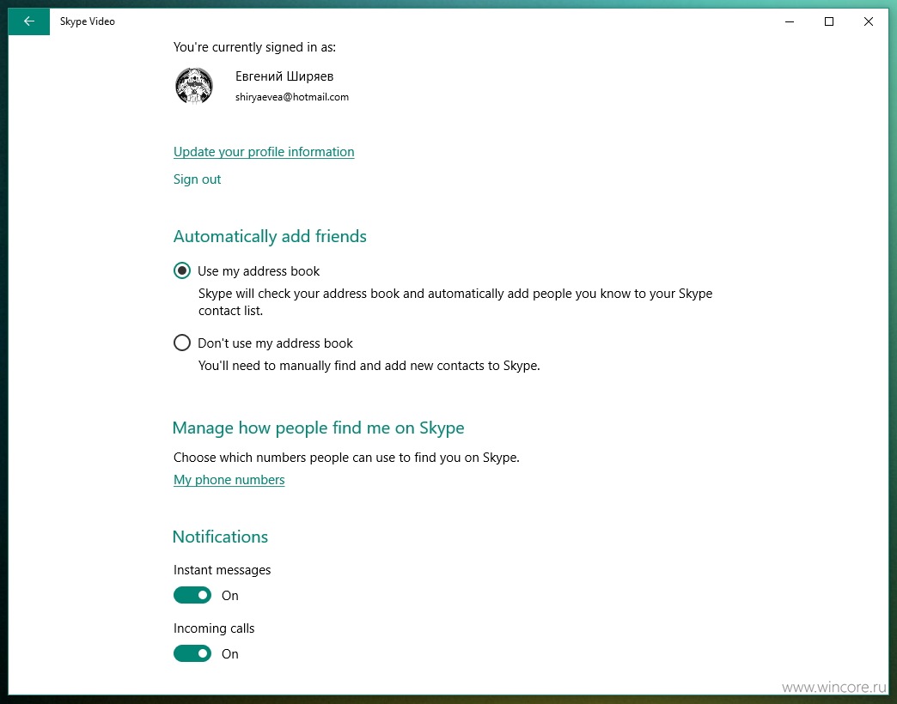Click the Notifications section heading

(220, 537)
